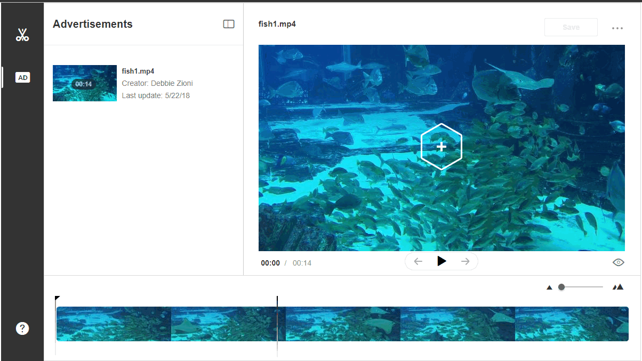Click the 'Last update: 5/22/18' text

coord(156,95)
